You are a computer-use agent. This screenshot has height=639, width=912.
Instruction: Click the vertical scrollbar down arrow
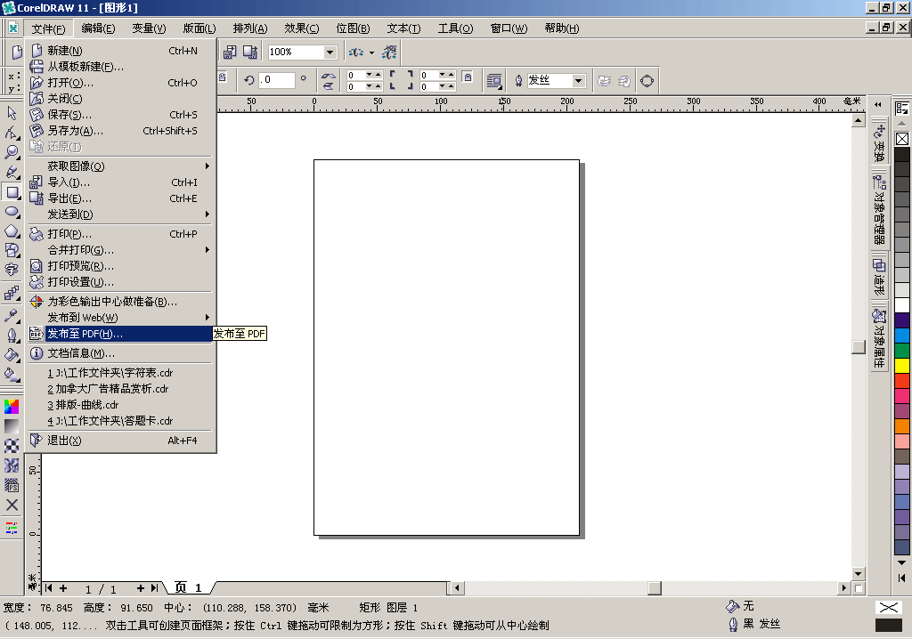[858, 574]
